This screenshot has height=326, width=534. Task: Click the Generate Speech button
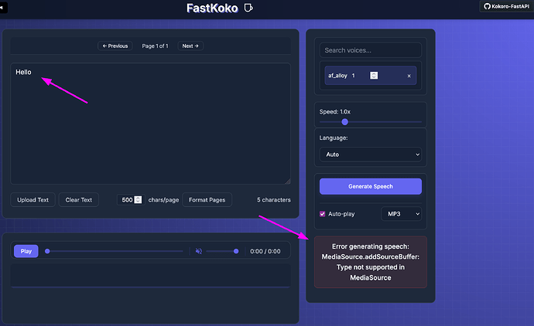point(371,186)
